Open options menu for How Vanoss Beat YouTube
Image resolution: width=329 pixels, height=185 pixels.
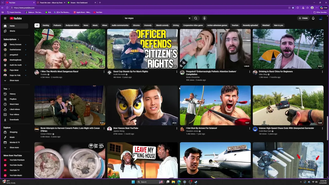(x=177, y=128)
